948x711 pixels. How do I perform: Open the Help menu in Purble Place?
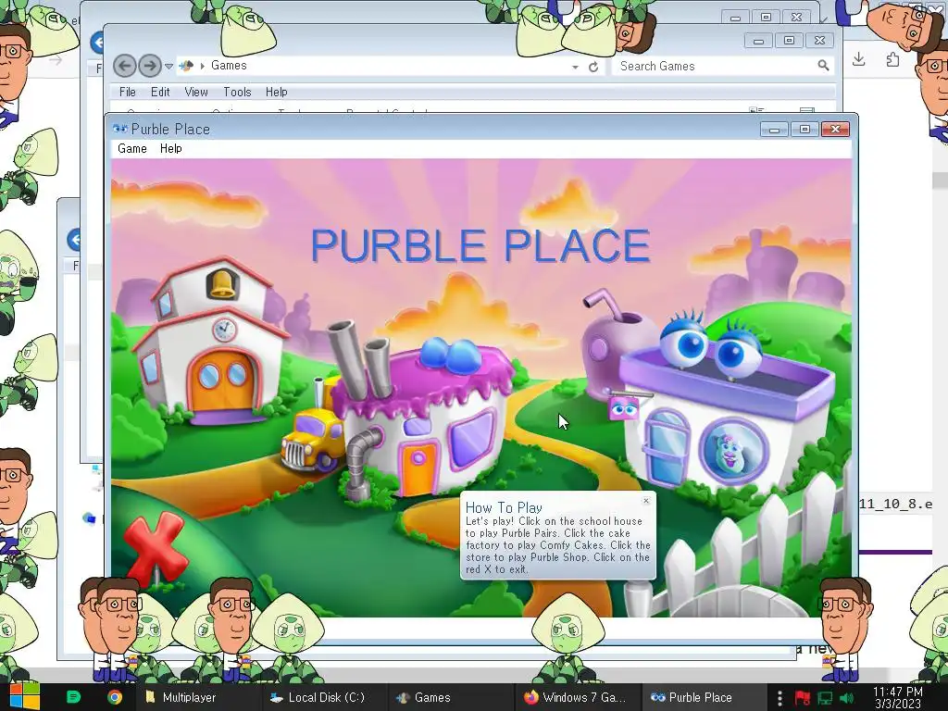171,149
